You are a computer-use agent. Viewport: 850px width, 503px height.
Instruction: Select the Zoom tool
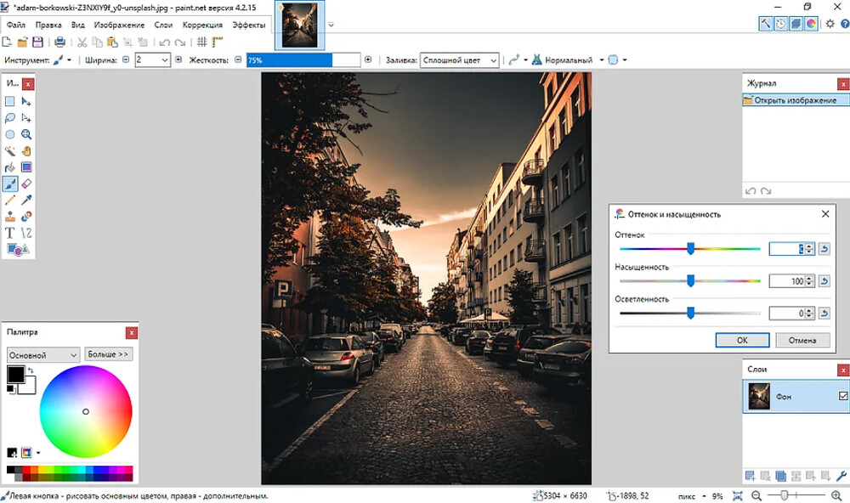click(x=26, y=134)
